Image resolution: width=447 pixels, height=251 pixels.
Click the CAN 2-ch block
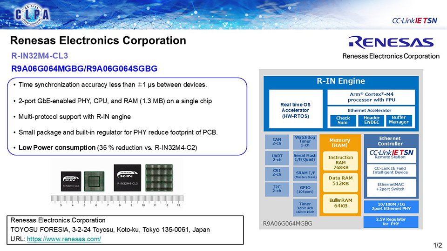pos(277,142)
